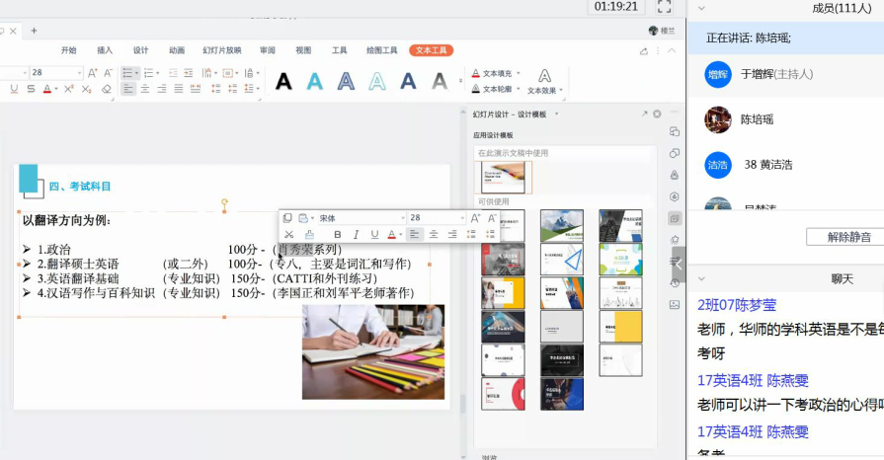
Task: Click the red font color 'A' in ribbon
Action: 46,89
